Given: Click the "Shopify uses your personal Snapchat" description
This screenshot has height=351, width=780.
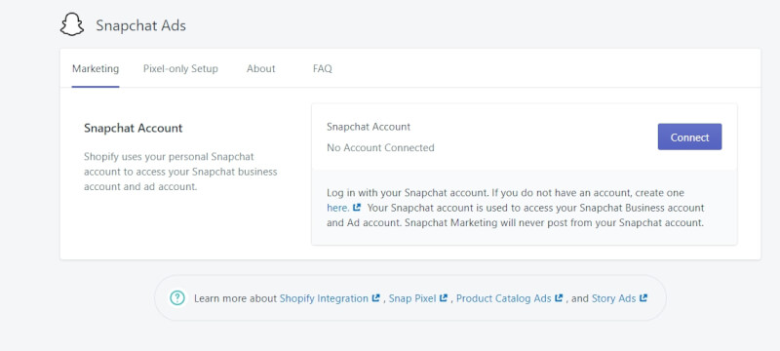Looking at the screenshot, I should [x=181, y=172].
